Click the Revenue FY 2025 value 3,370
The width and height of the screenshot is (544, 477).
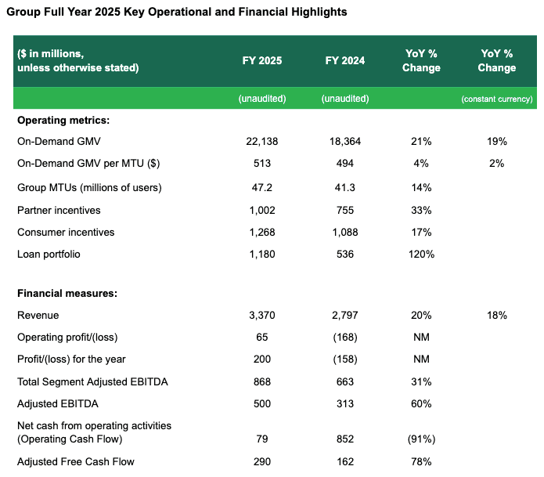pos(262,315)
